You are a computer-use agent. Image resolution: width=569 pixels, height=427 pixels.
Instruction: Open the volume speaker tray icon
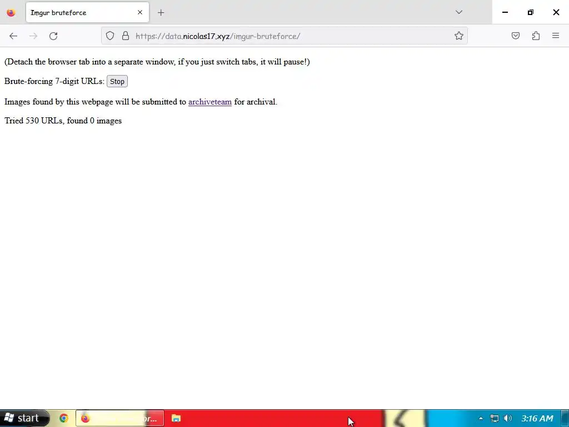point(508,418)
